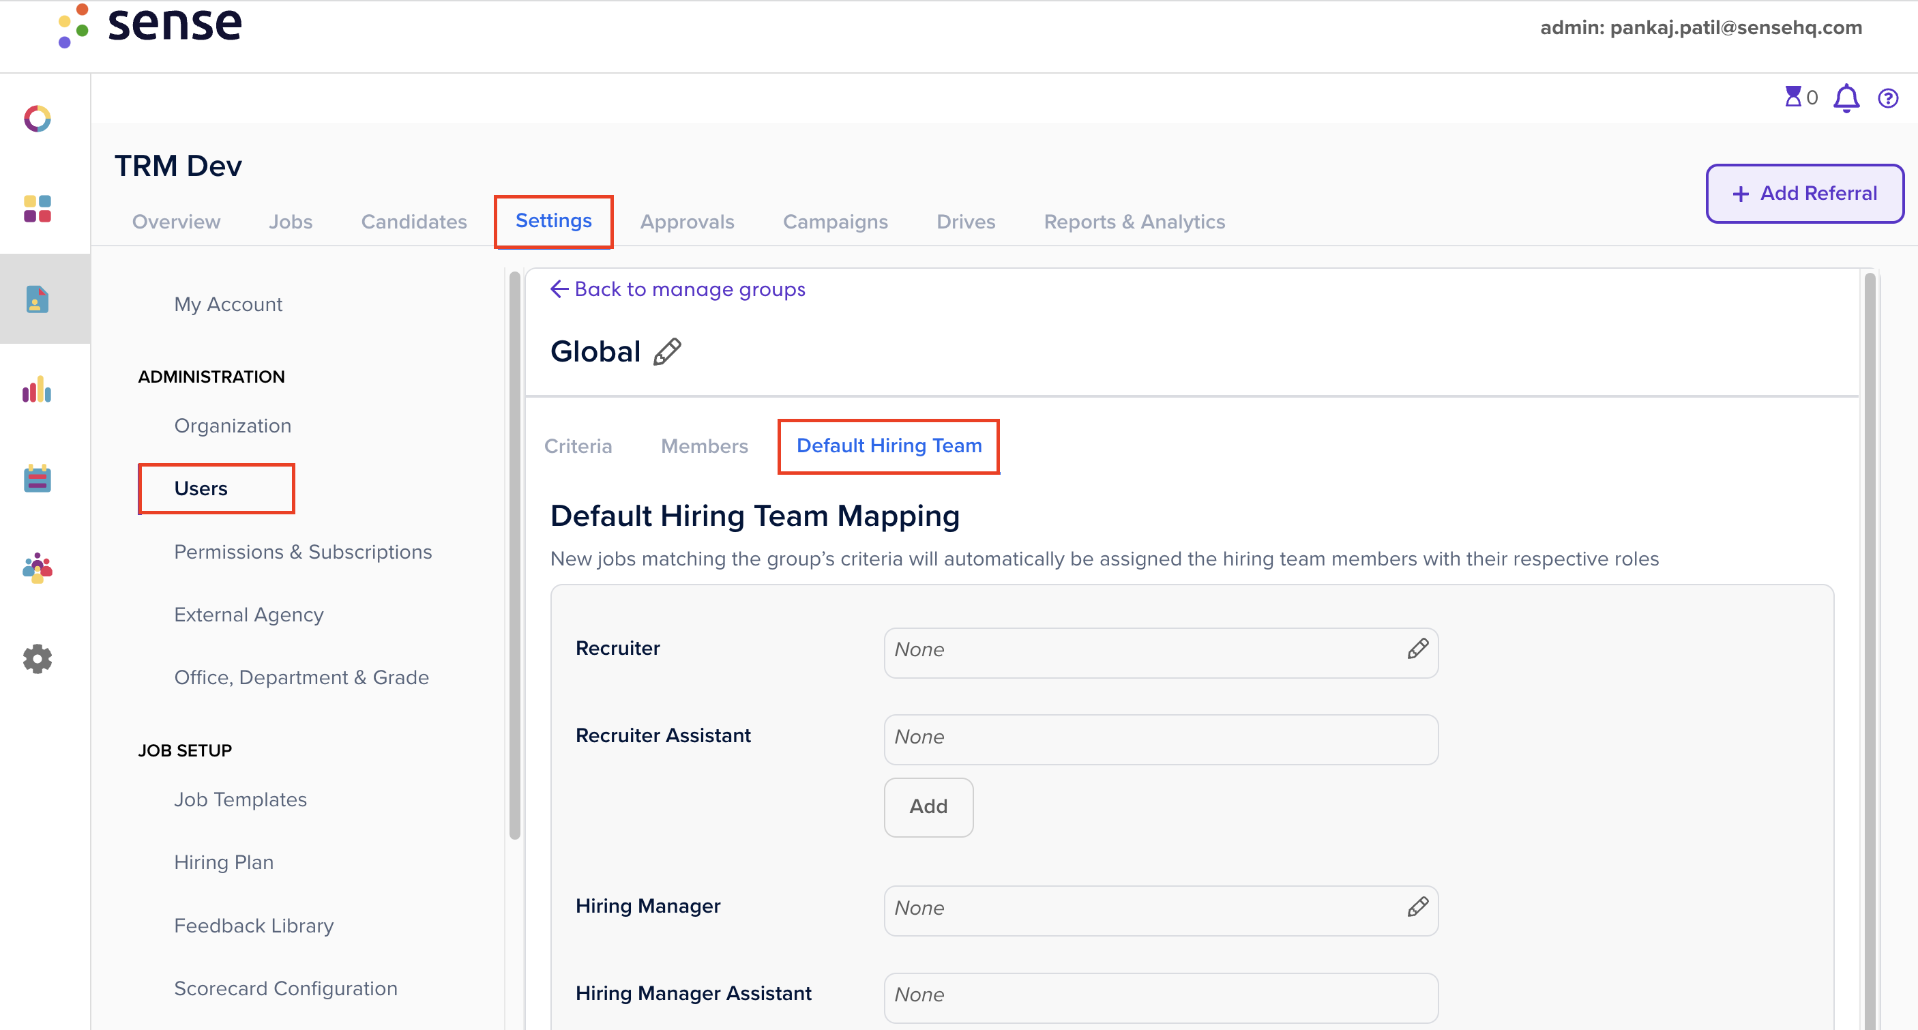Click the settings menu scrollbar
Viewport: 1918px width, 1030px height.
click(514, 555)
